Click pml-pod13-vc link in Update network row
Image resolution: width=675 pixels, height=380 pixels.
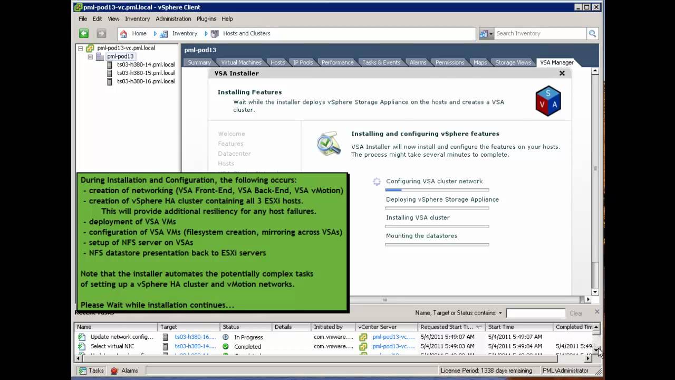point(393,337)
